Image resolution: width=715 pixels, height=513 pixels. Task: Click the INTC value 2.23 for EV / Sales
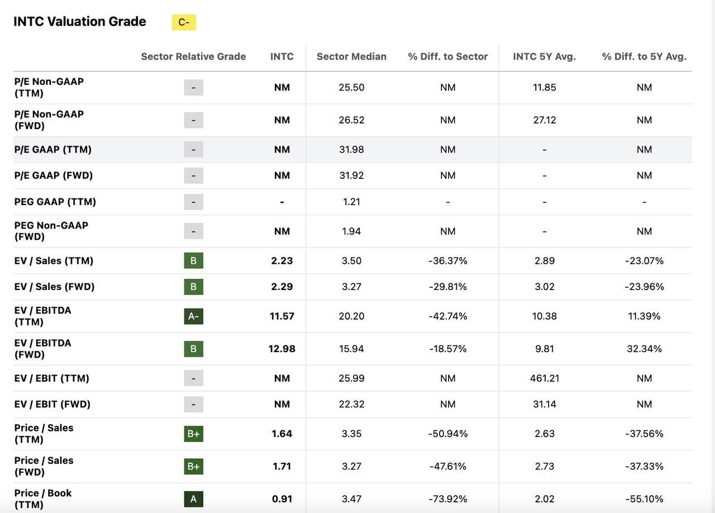coord(282,261)
